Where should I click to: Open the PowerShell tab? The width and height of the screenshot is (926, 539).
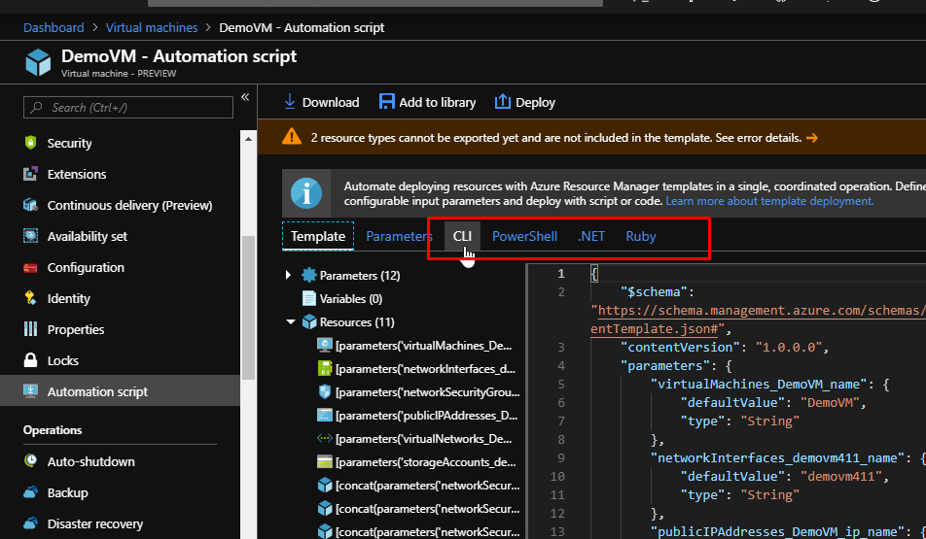[x=524, y=236]
